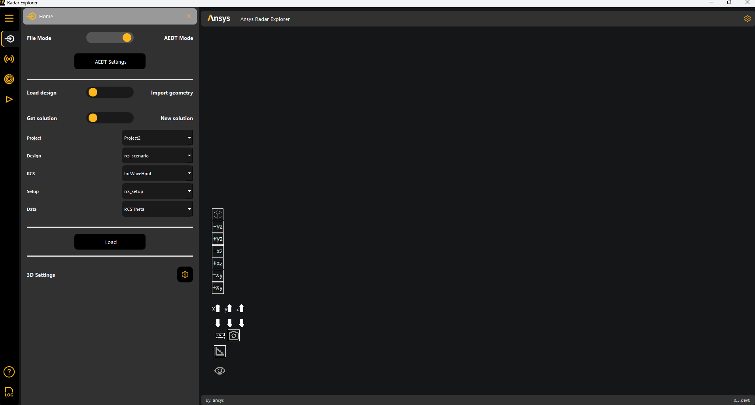Screen dimensions: 755x405
Task: Click the play arrow sidebar icon
Action: click(9, 99)
